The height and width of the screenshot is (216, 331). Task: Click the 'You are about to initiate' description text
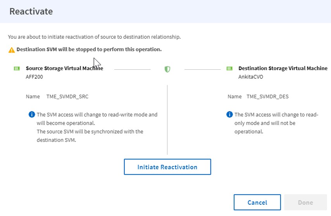pos(94,37)
